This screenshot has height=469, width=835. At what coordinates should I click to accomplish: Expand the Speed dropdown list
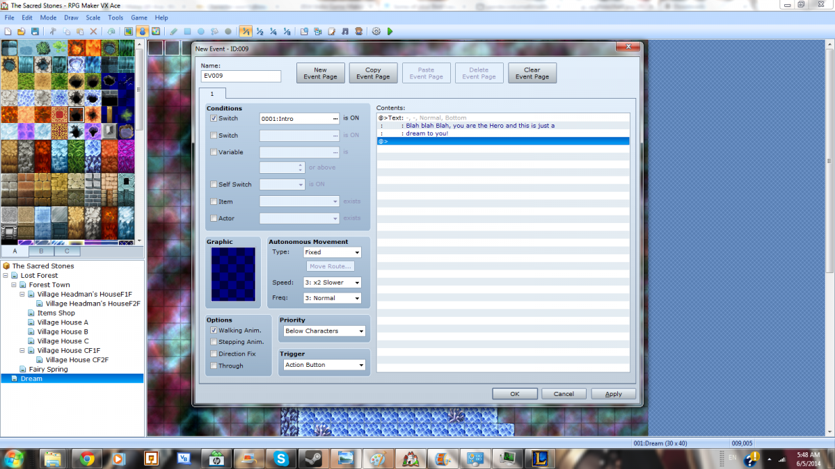[333, 283]
